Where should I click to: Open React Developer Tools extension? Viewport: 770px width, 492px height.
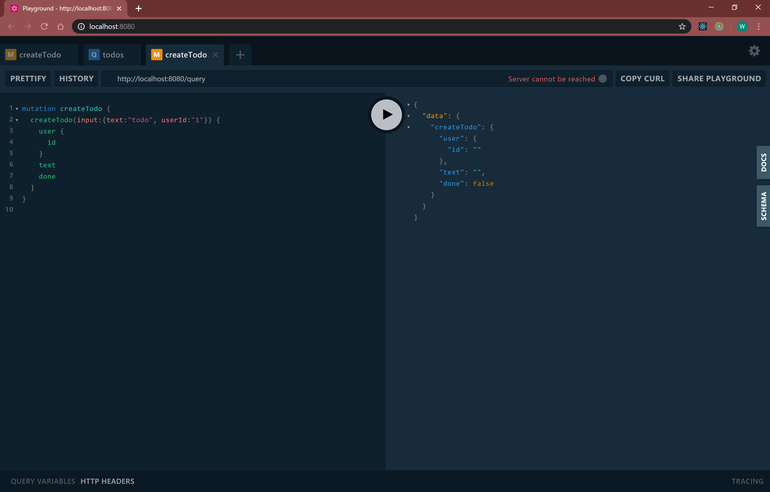point(703,26)
